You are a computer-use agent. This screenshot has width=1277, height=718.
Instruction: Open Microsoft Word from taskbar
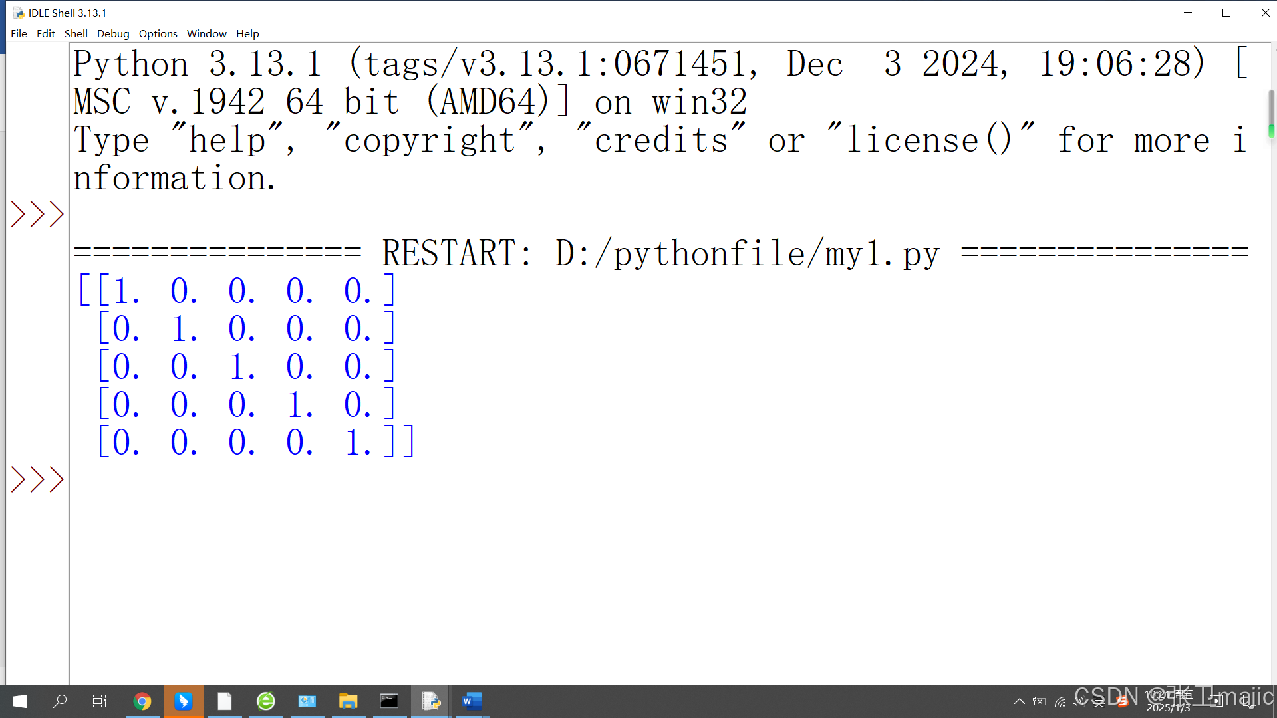tap(472, 701)
